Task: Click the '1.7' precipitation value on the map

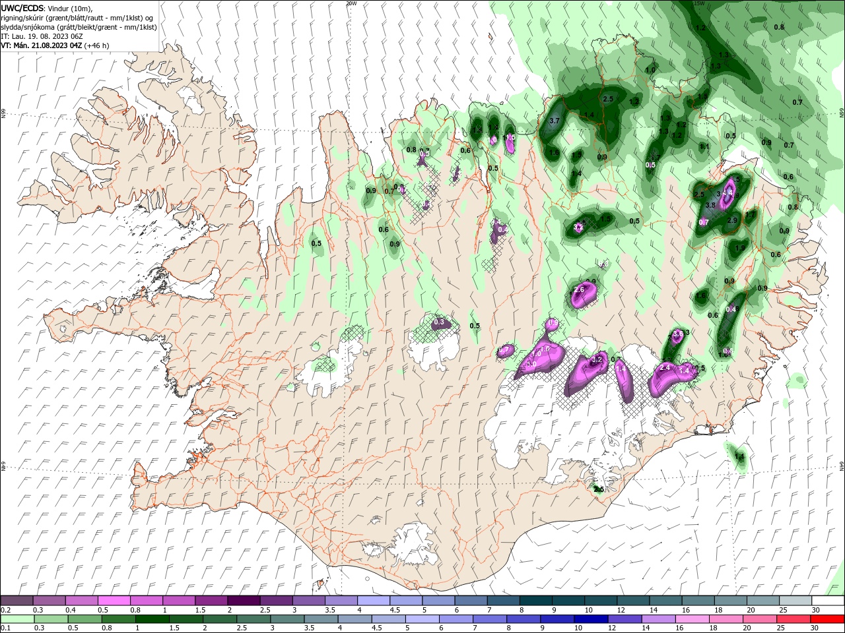Action: pos(750,215)
